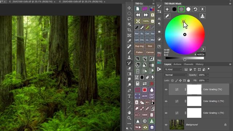233x131 pixels.
Task: Switch to E6A5488-Edit.tif document tab
Action: (82, 1)
